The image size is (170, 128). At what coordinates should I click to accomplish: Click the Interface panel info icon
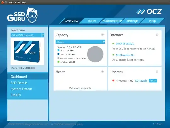[157, 35]
